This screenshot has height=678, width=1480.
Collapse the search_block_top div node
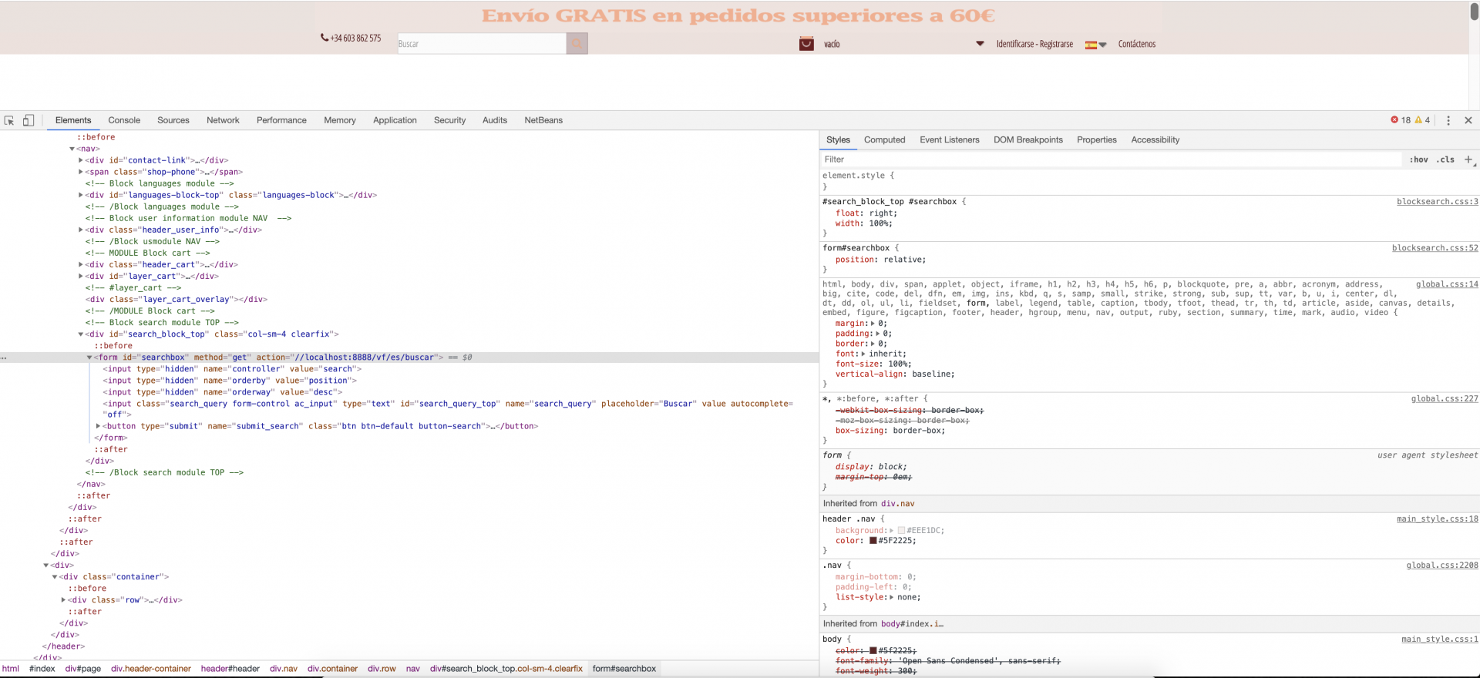pos(81,334)
